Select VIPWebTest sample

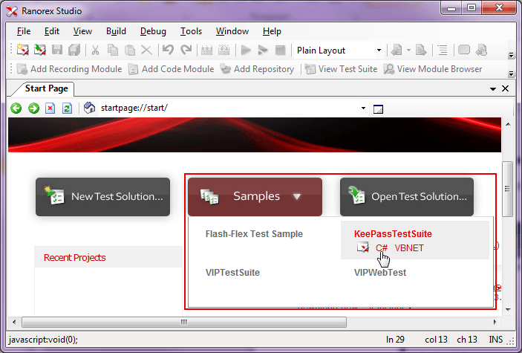pos(380,272)
